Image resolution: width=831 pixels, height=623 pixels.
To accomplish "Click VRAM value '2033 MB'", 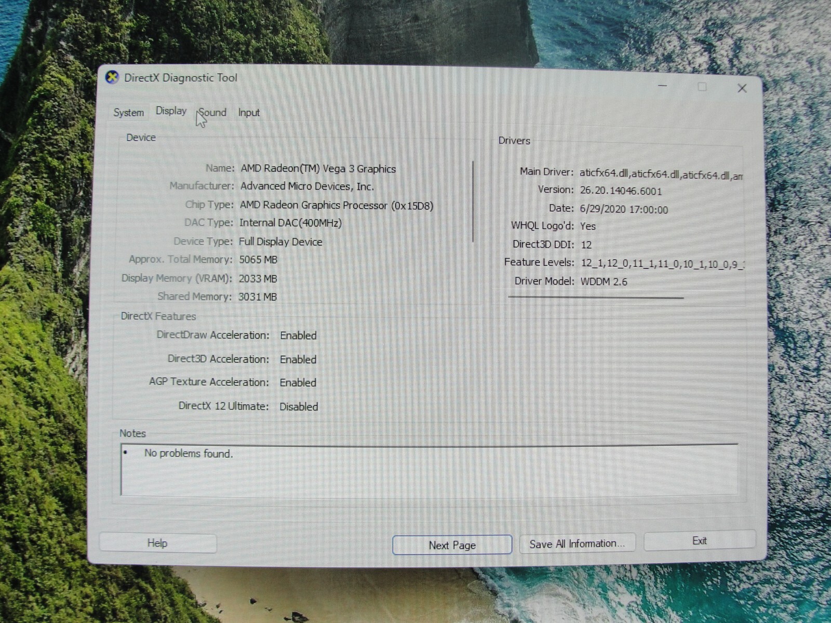I will (x=258, y=279).
